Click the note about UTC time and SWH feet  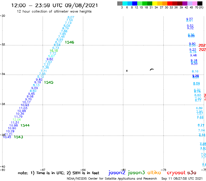coord(58,173)
